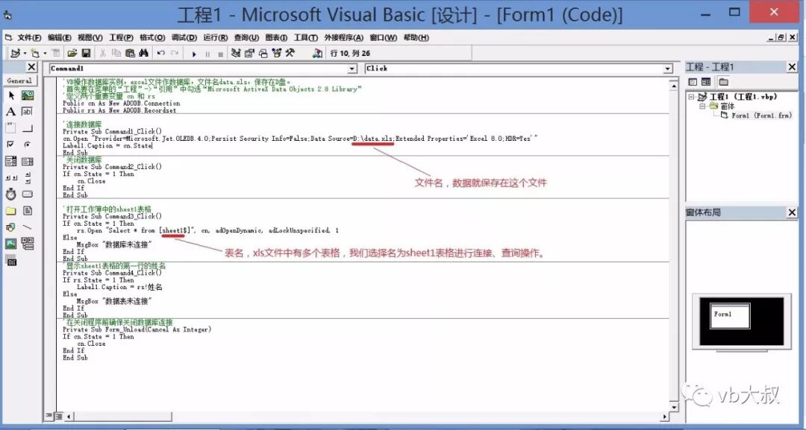Select the Pointer tool in toolbox
Screen dimensions: 806x430
click(11, 95)
